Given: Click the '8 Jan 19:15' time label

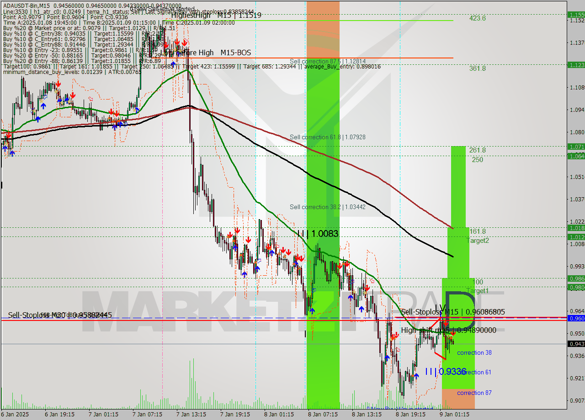Looking at the screenshot, I should coord(410,415).
